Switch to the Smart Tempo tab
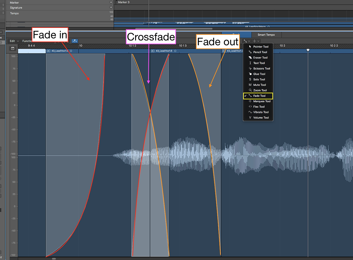This screenshot has height=260, width=353. point(266,35)
